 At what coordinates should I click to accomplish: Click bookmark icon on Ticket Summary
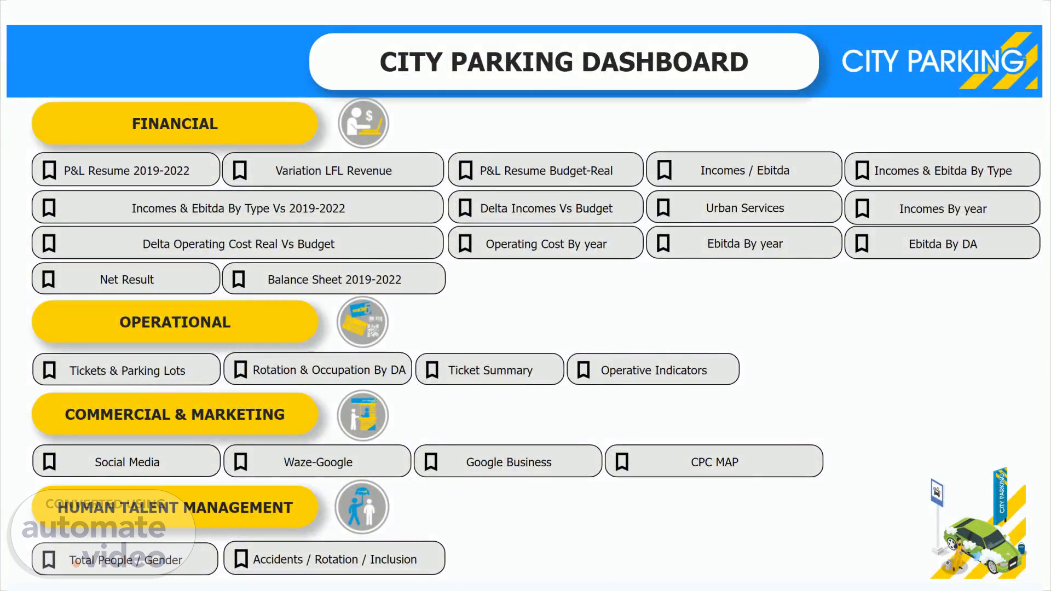click(432, 370)
